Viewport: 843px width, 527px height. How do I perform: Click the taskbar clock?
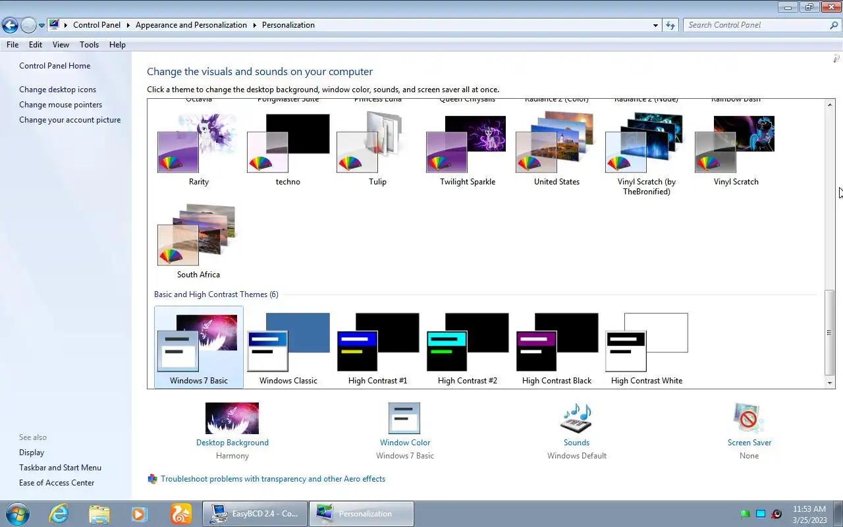click(809, 514)
